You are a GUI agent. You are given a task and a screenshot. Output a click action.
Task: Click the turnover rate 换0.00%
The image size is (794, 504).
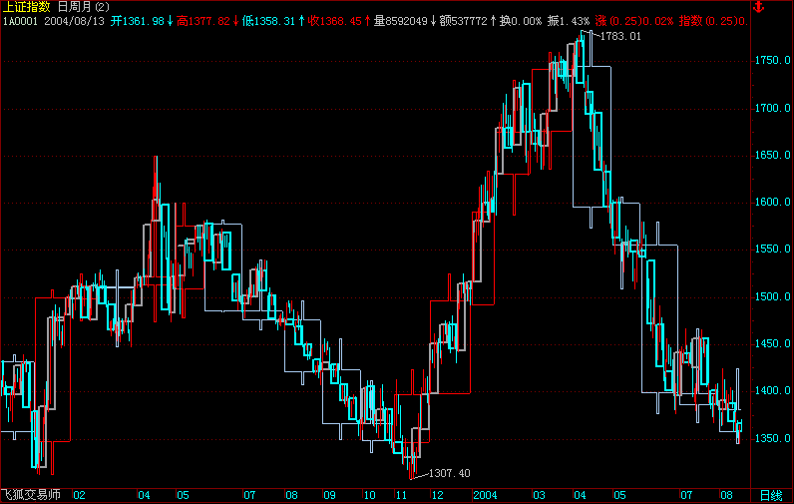click(x=521, y=21)
